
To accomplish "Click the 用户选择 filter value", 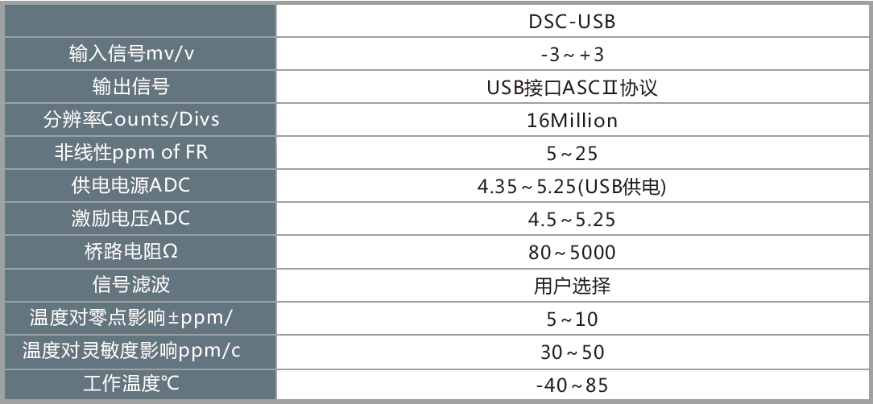I will pyautogui.click(x=572, y=286).
